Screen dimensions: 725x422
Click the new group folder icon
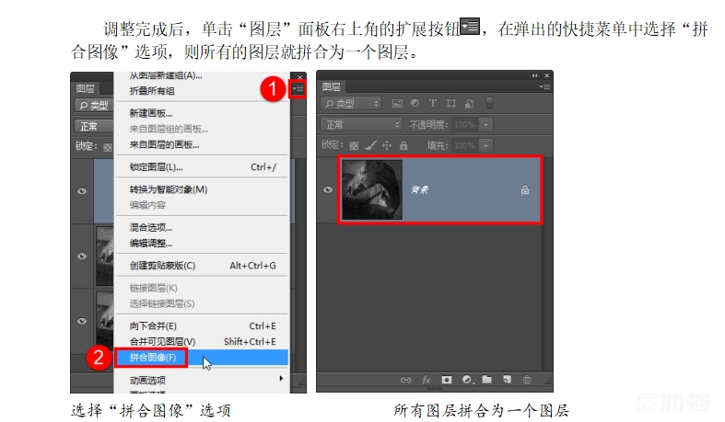tap(487, 380)
